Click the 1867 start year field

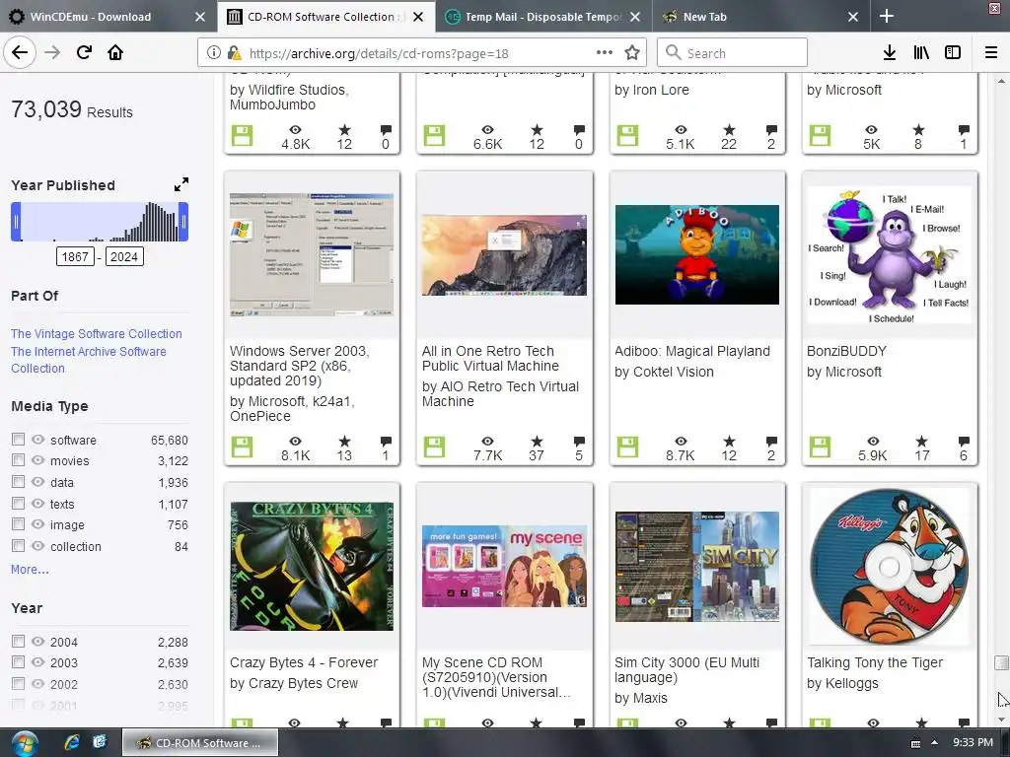point(75,257)
